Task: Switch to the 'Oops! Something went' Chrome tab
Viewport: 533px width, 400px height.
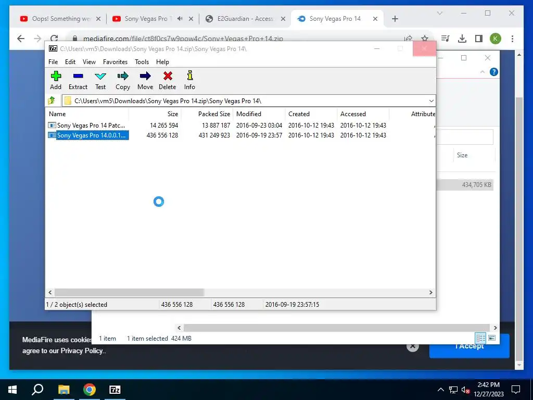Action: pyautogui.click(x=61, y=19)
